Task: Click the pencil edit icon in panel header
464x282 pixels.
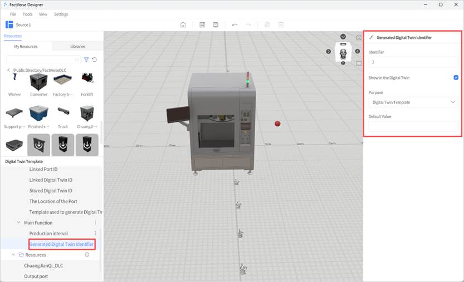Action: (x=371, y=38)
